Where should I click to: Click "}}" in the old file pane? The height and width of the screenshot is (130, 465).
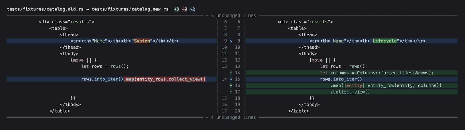(x=73, y=98)
